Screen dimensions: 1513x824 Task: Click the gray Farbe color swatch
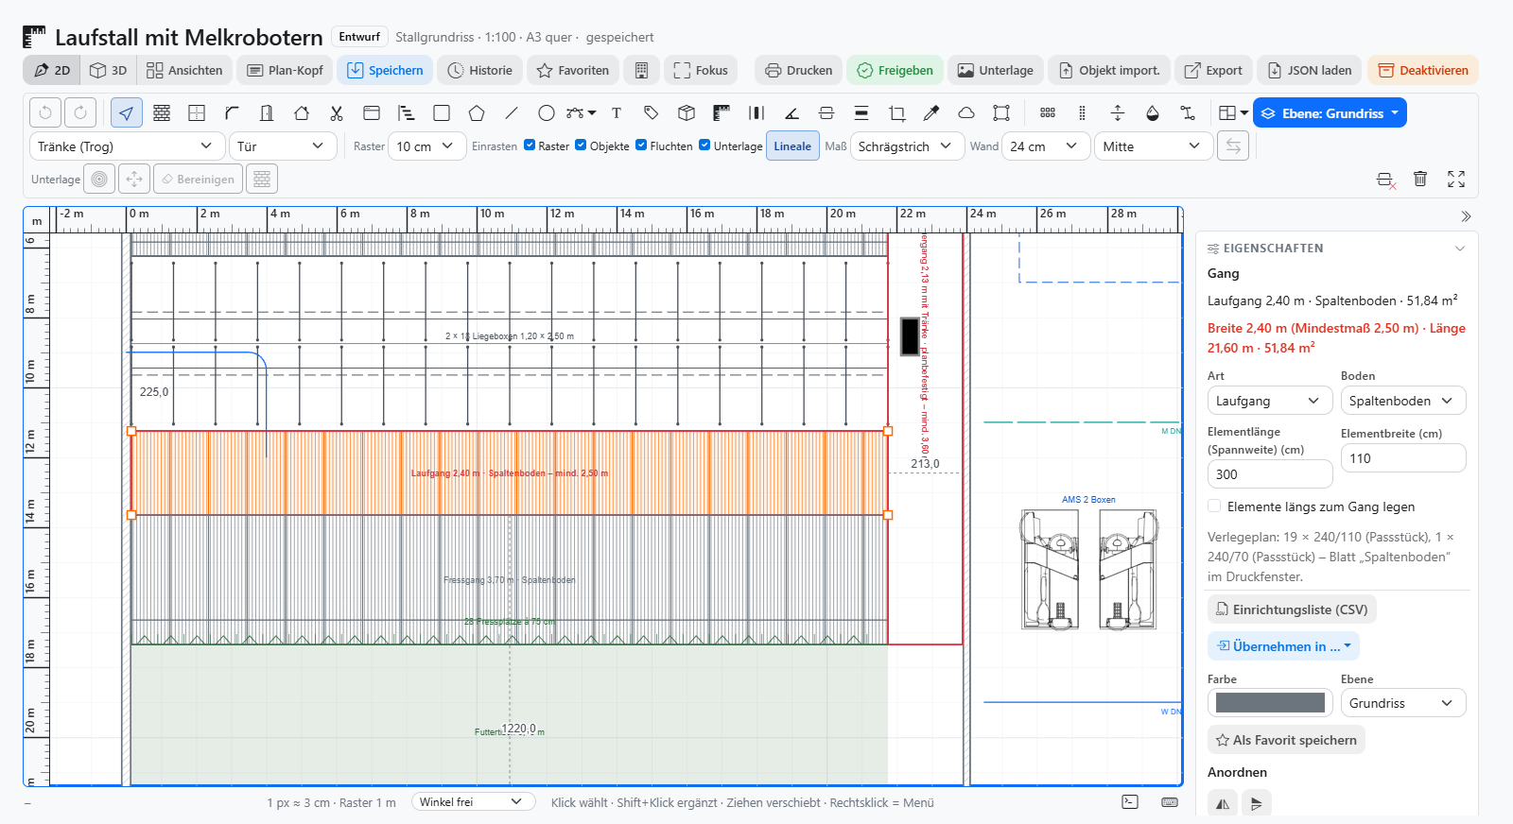[x=1270, y=703]
